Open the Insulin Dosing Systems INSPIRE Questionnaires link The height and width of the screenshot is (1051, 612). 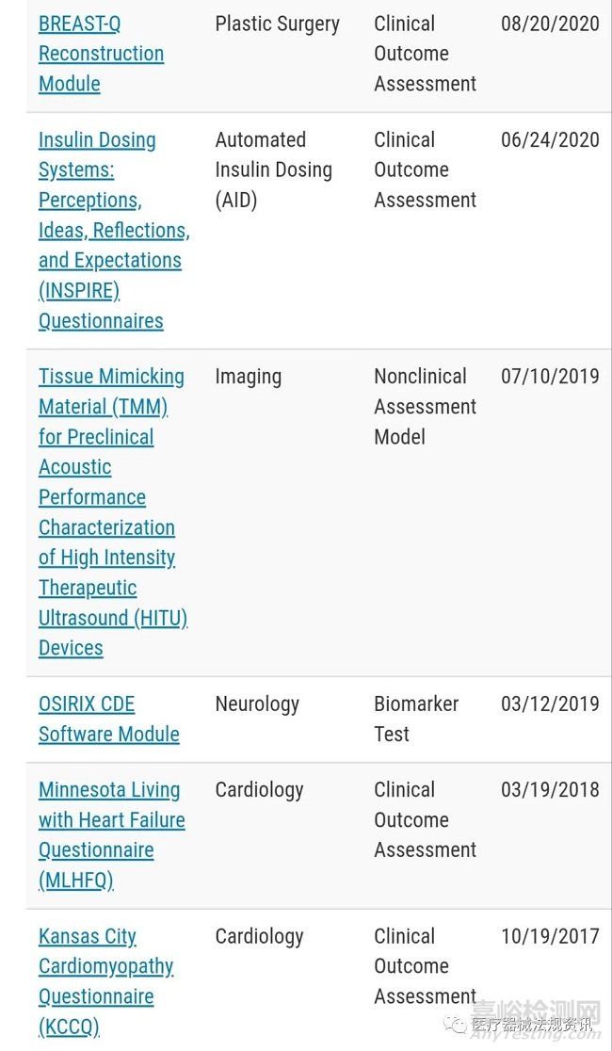pos(113,231)
